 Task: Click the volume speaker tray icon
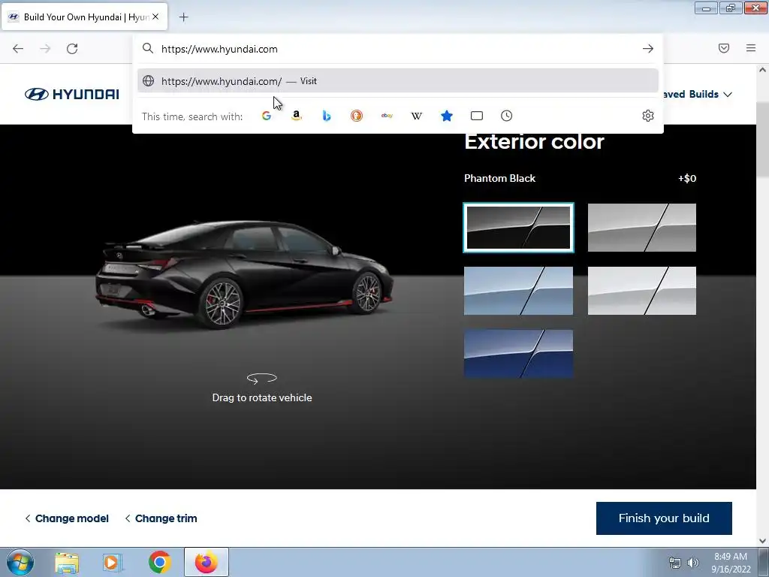692,563
